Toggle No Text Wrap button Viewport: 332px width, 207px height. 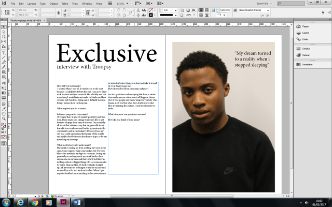[x=201, y=10]
